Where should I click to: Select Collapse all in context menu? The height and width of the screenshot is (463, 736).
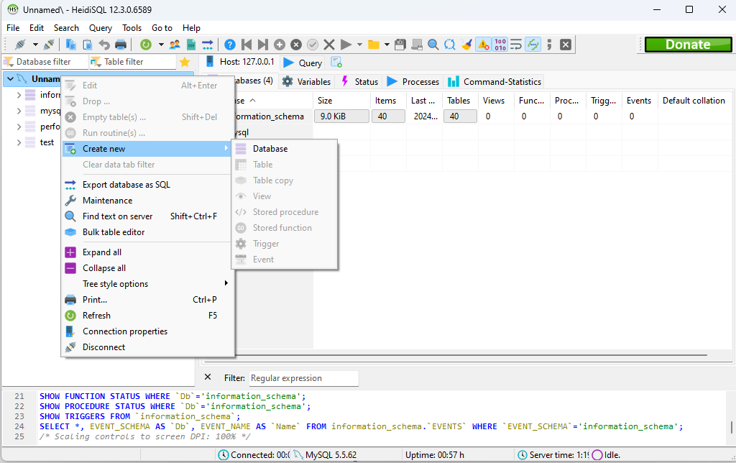click(147, 268)
